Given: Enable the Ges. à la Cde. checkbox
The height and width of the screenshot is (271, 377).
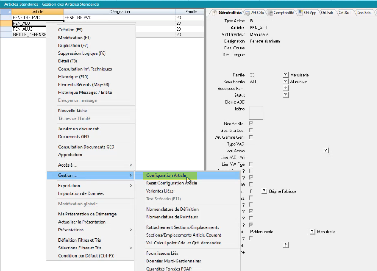Looking at the screenshot, I should (251, 130).
